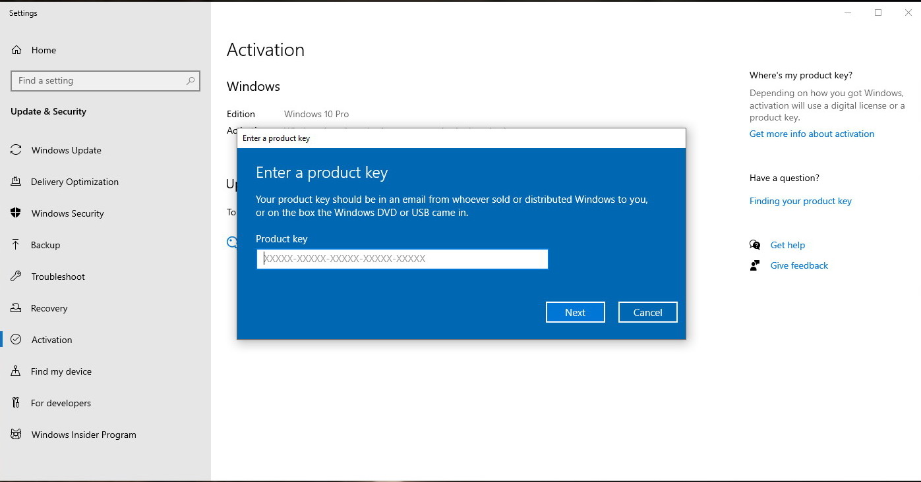The width and height of the screenshot is (921, 482).
Task: Click the Activation checkmark circle icon
Action: pos(16,340)
